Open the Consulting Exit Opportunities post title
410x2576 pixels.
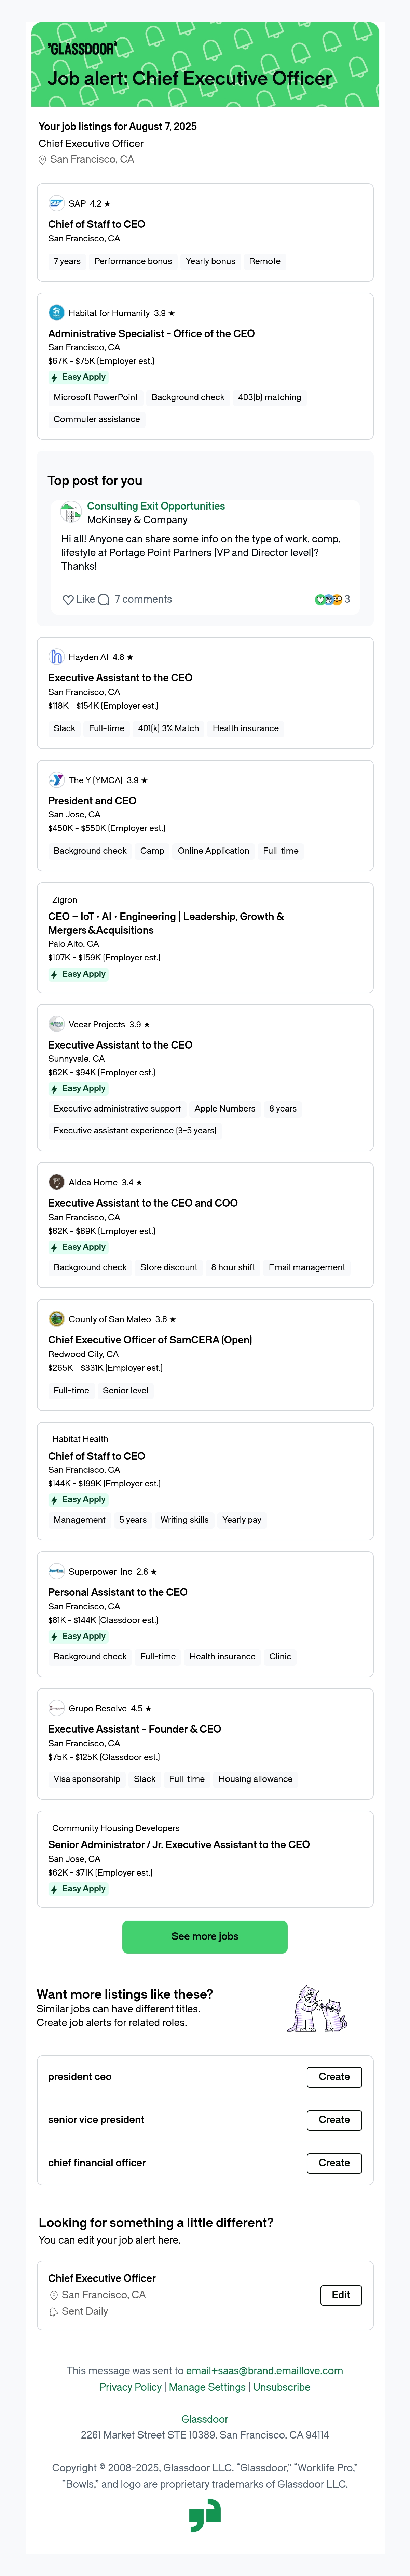tap(156, 506)
